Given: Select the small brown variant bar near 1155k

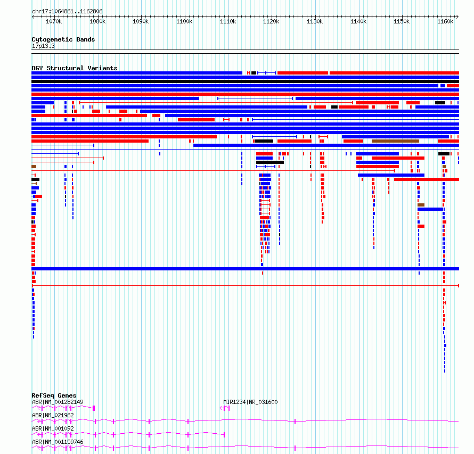Looking at the screenshot, I should [421, 205].
